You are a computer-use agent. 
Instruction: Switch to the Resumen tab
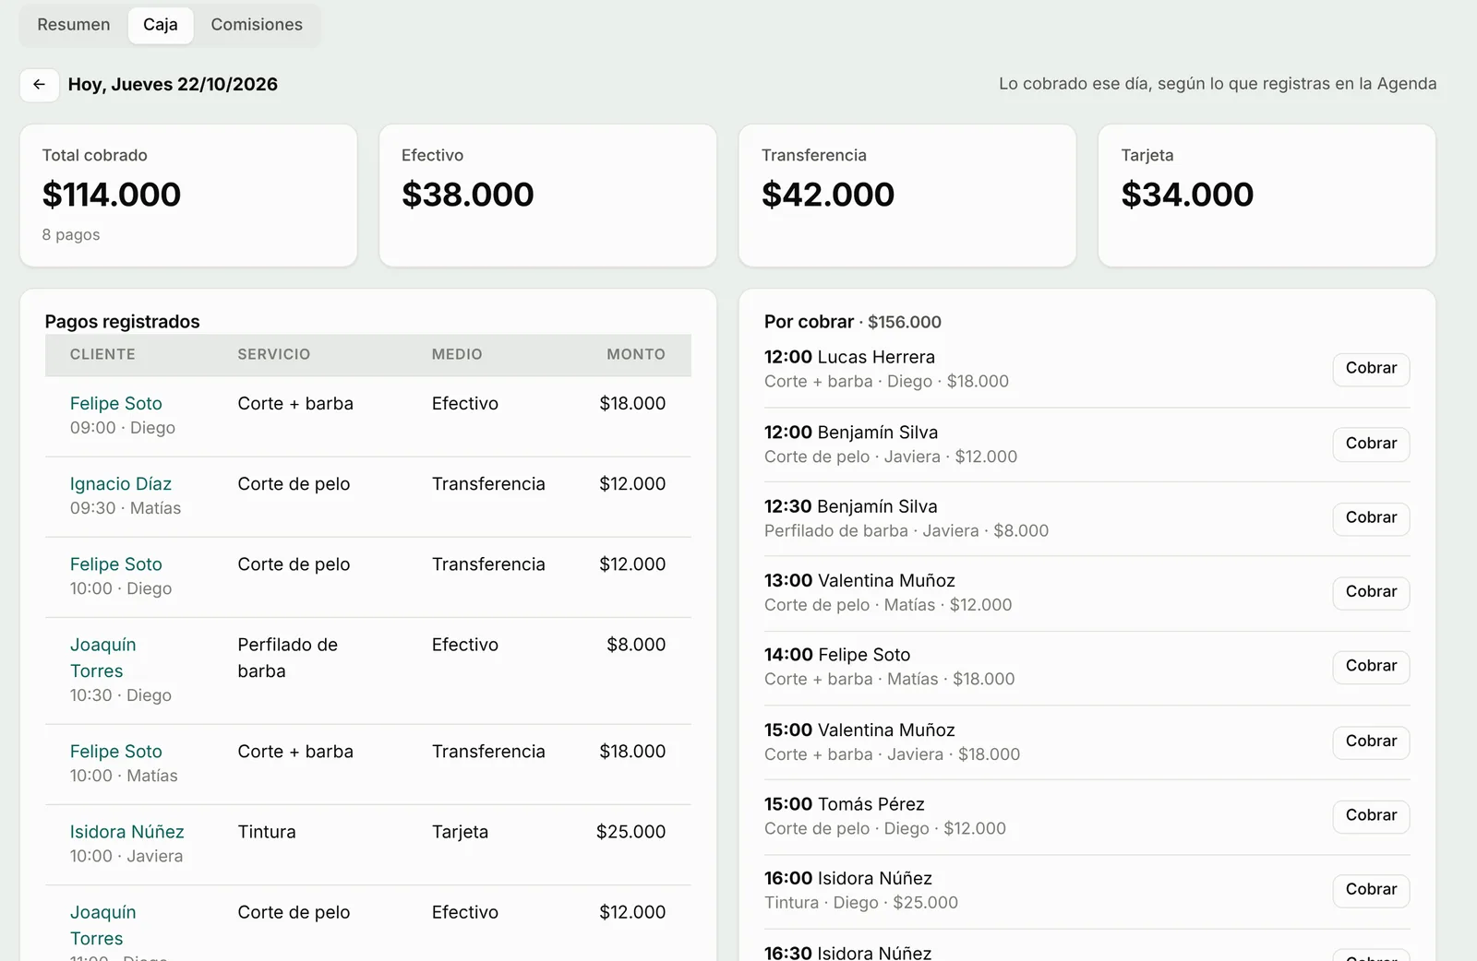[x=74, y=25]
